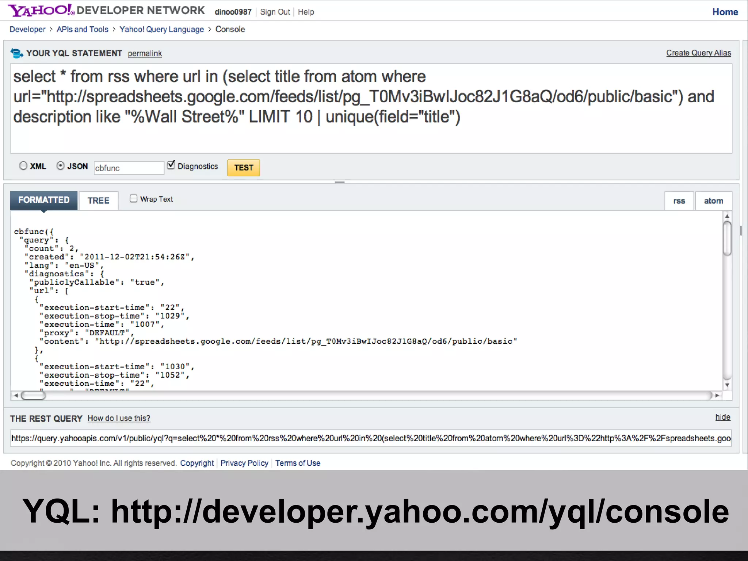Click the YQL statement icon

pyautogui.click(x=17, y=53)
